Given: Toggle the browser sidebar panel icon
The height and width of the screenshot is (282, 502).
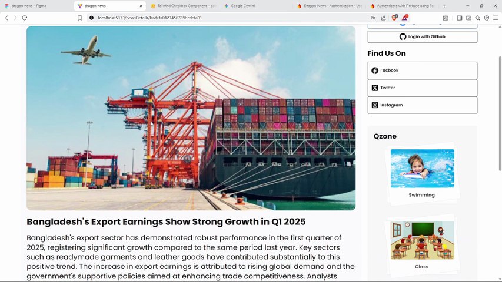Looking at the screenshot, I should click(460, 18).
